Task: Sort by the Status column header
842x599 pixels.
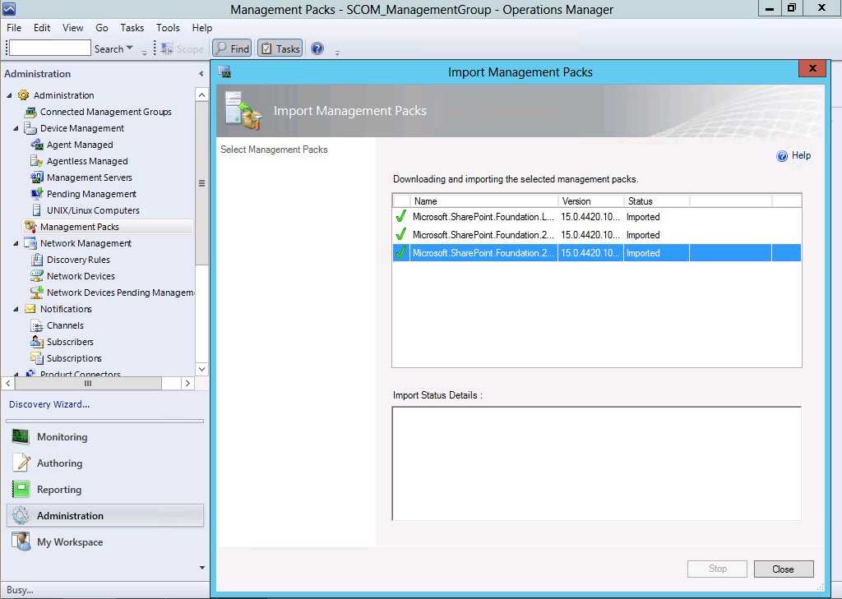Action: pos(657,201)
